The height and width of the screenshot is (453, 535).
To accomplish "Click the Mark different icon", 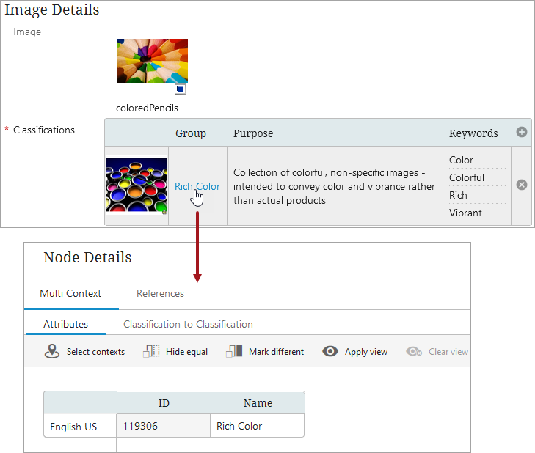I will pyautogui.click(x=234, y=351).
